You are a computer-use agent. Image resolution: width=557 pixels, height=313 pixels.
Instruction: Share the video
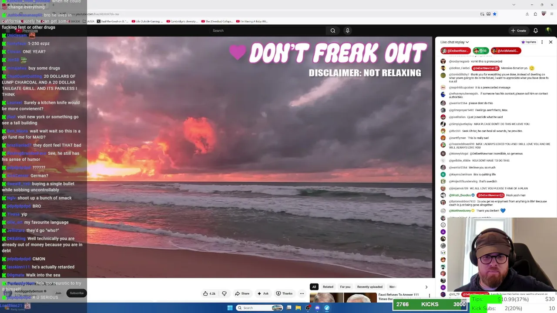pyautogui.click(x=242, y=293)
